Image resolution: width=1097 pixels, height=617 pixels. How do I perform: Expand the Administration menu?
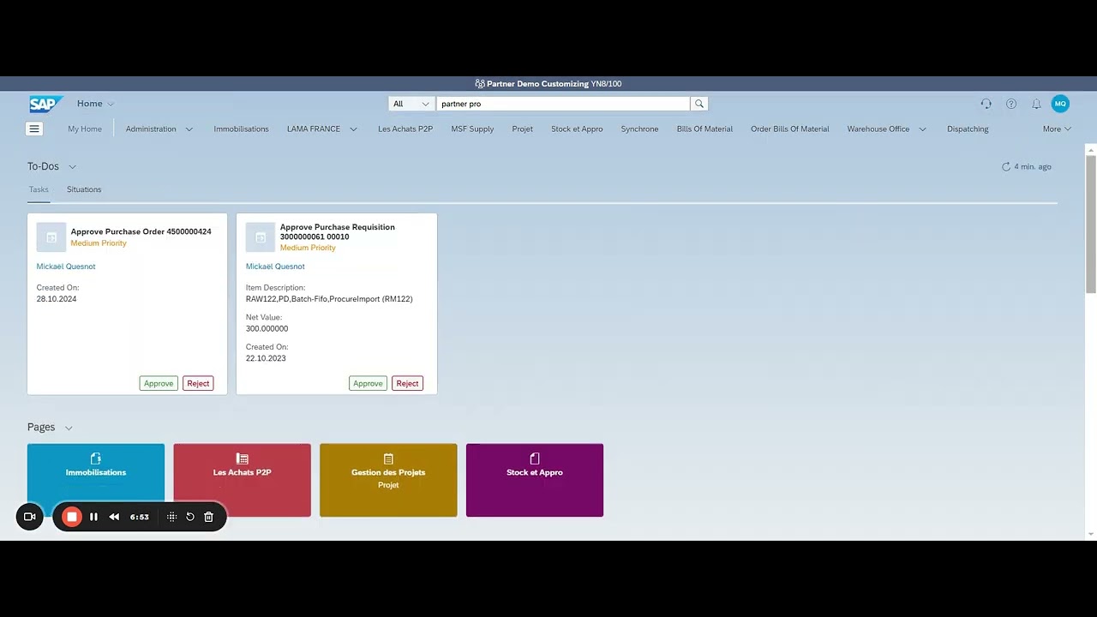coord(189,129)
